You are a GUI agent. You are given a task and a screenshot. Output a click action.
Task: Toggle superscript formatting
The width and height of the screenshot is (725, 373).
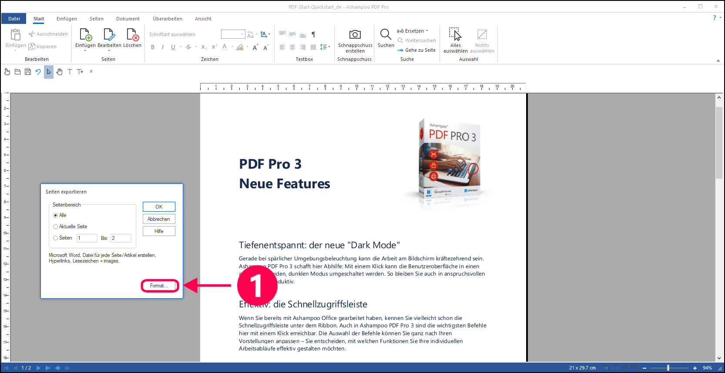coord(214,47)
